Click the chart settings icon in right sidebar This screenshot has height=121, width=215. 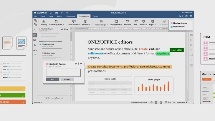191,55
